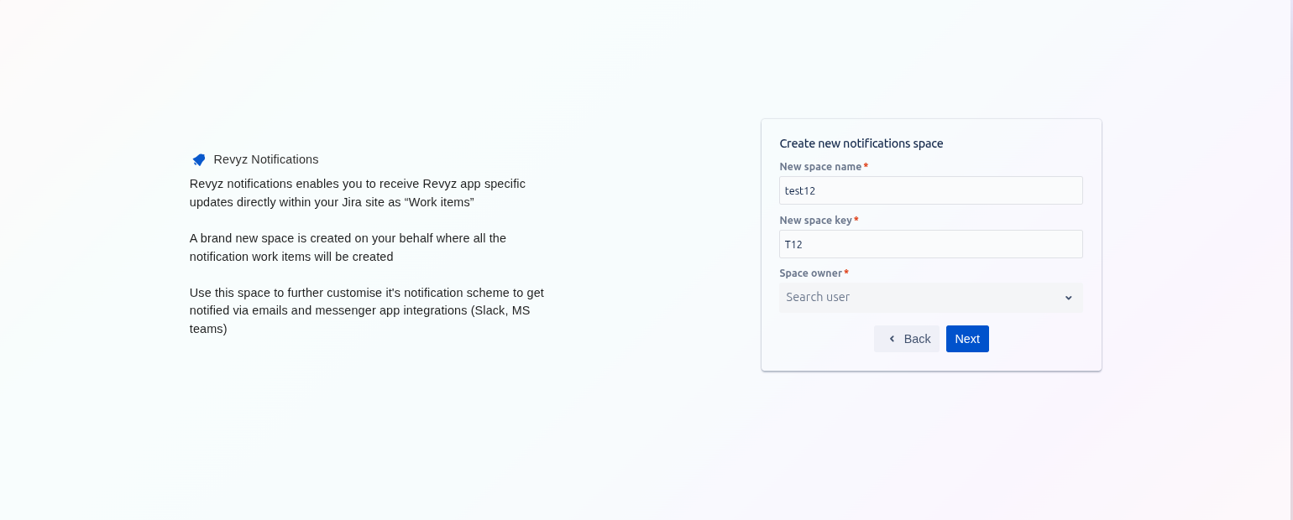Click the left chevron icon on Back

(x=892, y=339)
